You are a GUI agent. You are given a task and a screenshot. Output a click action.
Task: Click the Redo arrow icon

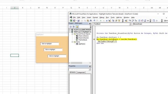pos(97,21)
